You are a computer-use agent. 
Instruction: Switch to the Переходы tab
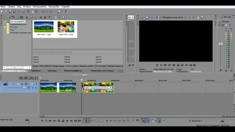coord(52,71)
